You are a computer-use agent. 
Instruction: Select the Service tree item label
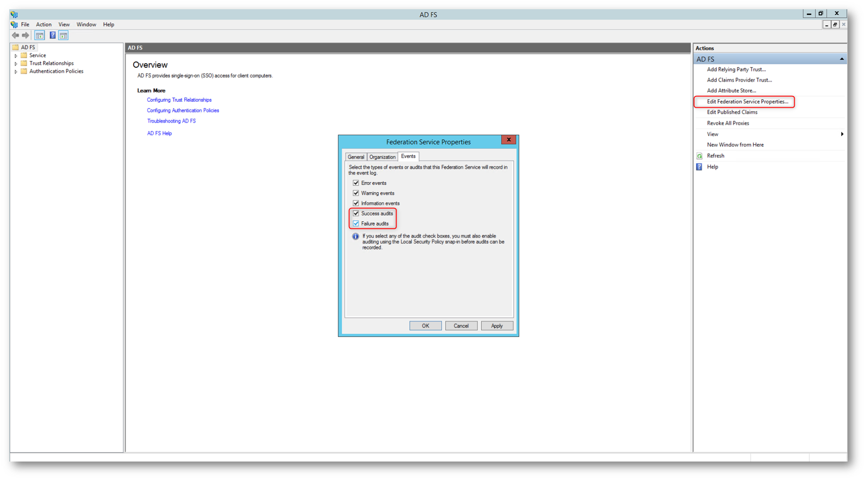click(x=37, y=55)
